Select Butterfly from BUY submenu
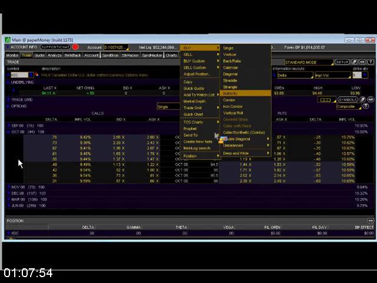The image size is (377, 283). coord(230,94)
